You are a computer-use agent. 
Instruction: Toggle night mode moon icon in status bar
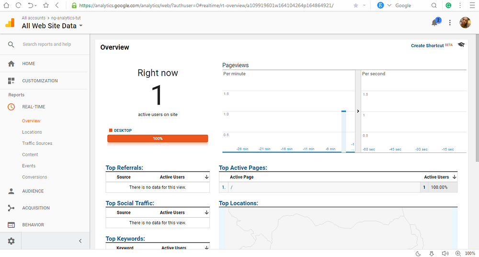click(418, 253)
